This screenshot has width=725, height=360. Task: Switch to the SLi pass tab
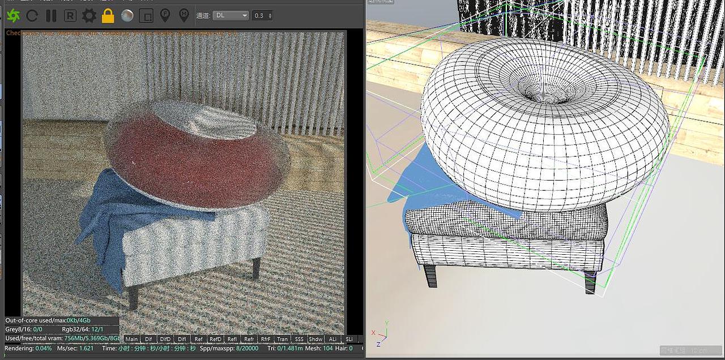[349, 339]
